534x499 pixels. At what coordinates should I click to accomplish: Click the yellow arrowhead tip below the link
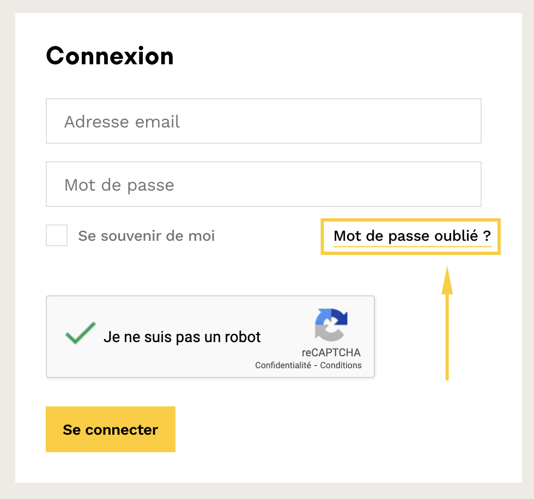click(x=447, y=272)
